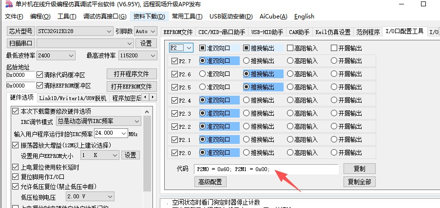The image size is (440, 208).
Task: Select the 范例程序 tab
Action: 368,32
